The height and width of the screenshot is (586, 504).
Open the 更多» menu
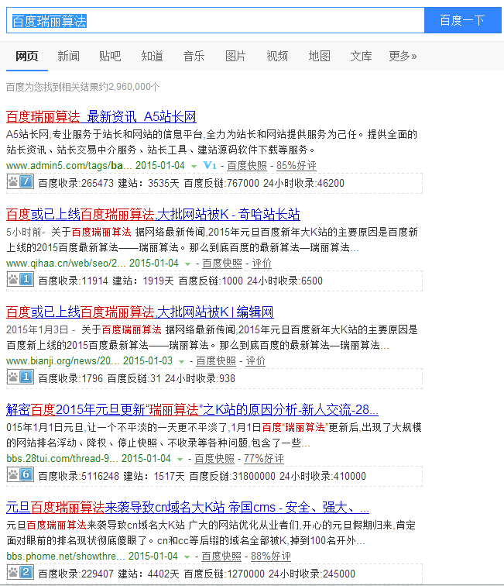pos(403,56)
